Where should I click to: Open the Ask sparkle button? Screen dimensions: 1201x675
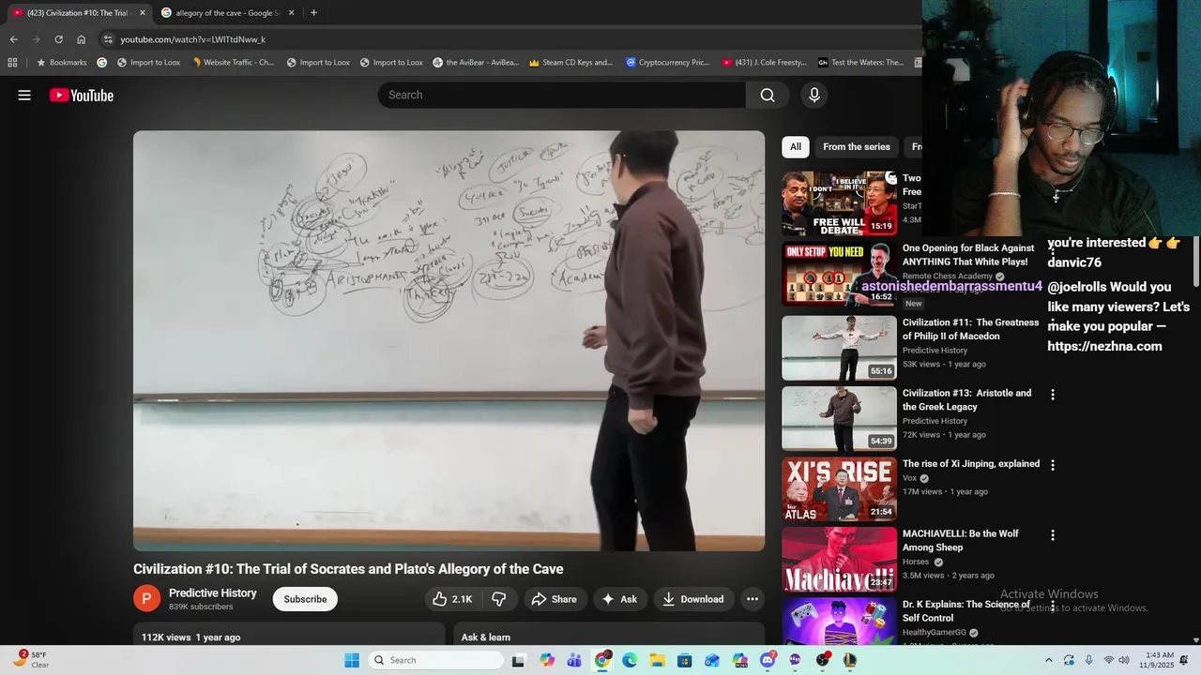point(619,599)
